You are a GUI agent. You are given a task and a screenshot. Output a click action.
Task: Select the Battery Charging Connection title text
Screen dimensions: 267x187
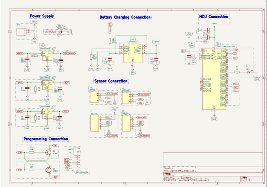pos(125,17)
